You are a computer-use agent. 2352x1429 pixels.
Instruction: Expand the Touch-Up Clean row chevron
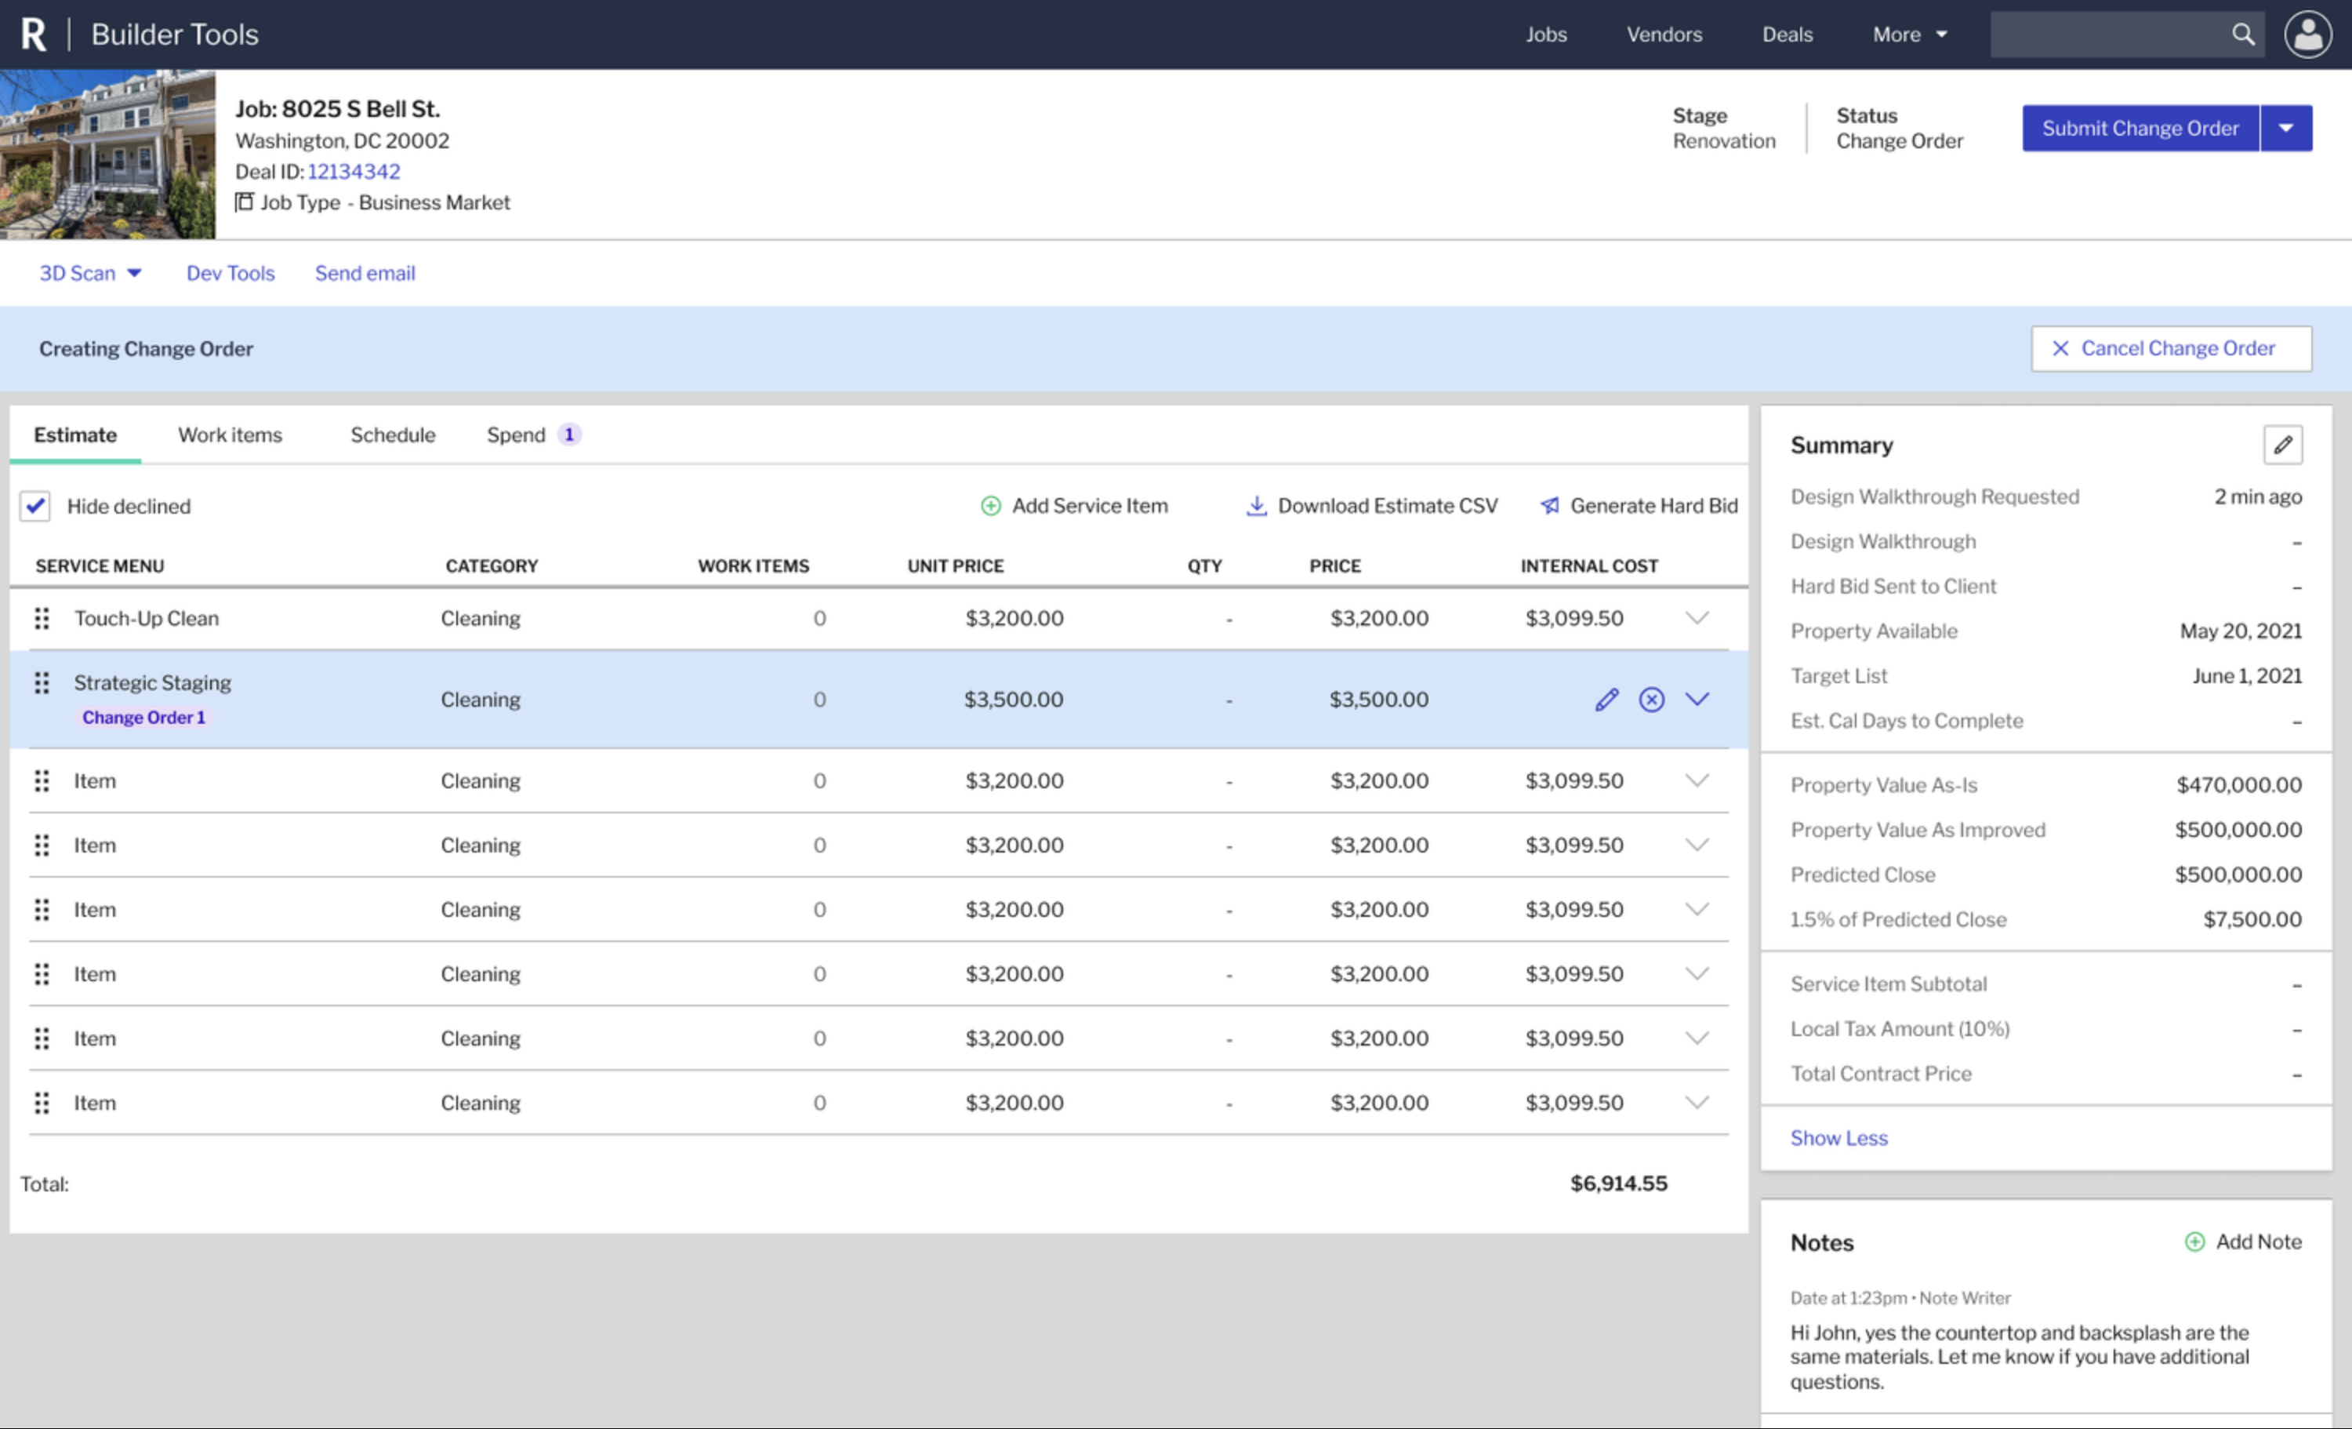click(x=1697, y=618)
